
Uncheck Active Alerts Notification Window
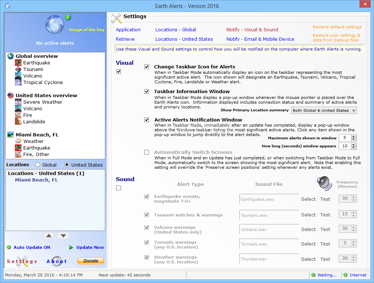point(147,120)
